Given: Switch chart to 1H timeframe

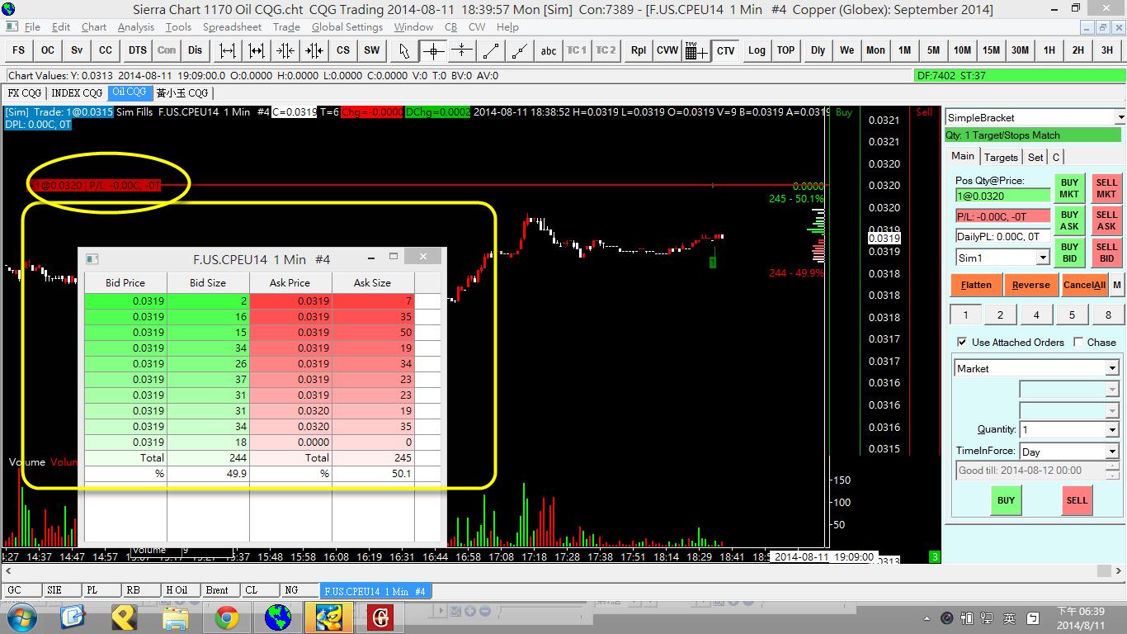Looking at the screenshot, I should [1049, 50].
